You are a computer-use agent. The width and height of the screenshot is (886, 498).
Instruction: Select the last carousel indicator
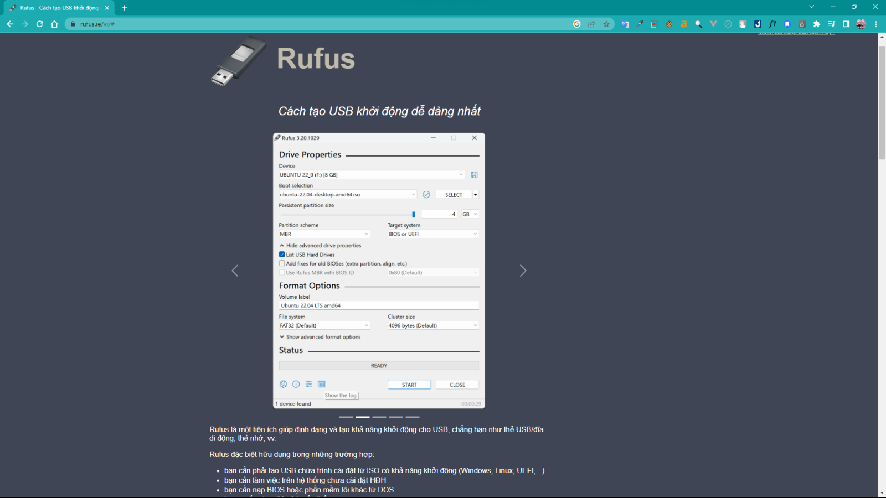[x=413, y=417]
